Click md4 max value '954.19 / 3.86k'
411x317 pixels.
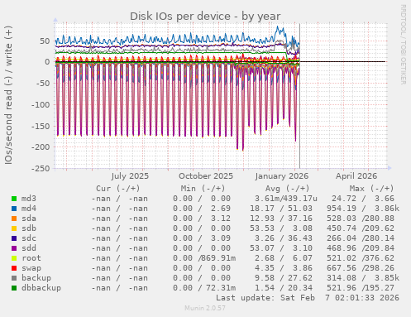pyautogui.click(x=363, y=209)
